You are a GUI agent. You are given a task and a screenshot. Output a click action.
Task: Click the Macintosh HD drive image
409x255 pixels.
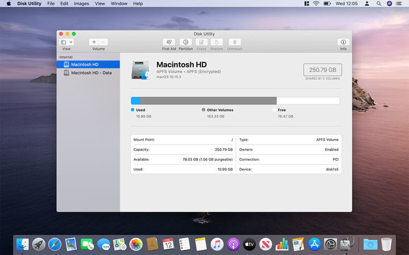(141, 70)
